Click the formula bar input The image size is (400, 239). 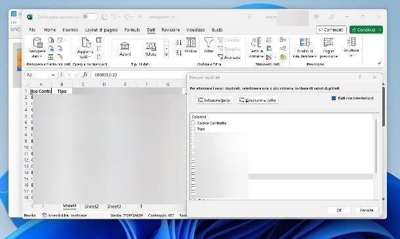(x=139, y=75)
